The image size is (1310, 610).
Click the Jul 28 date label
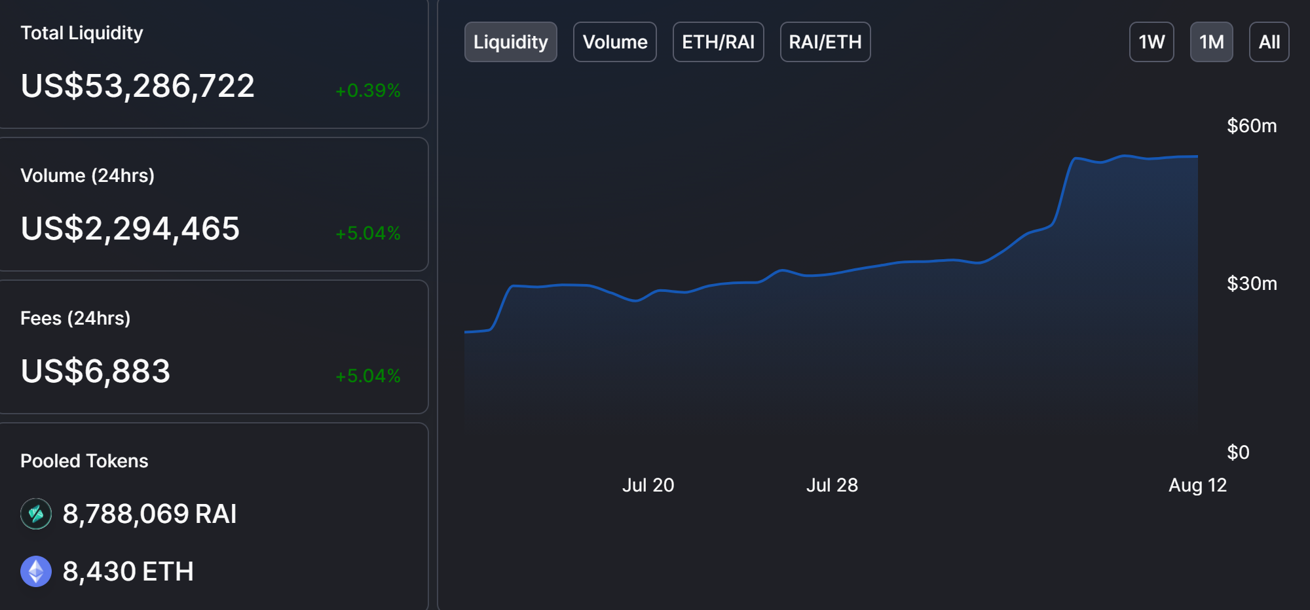click(832, 485)
